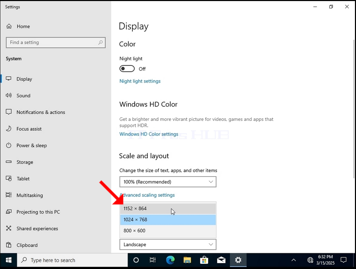This screenshot has height=269, width=356.
Task: Go to Sound settings label
Action: 23,96
